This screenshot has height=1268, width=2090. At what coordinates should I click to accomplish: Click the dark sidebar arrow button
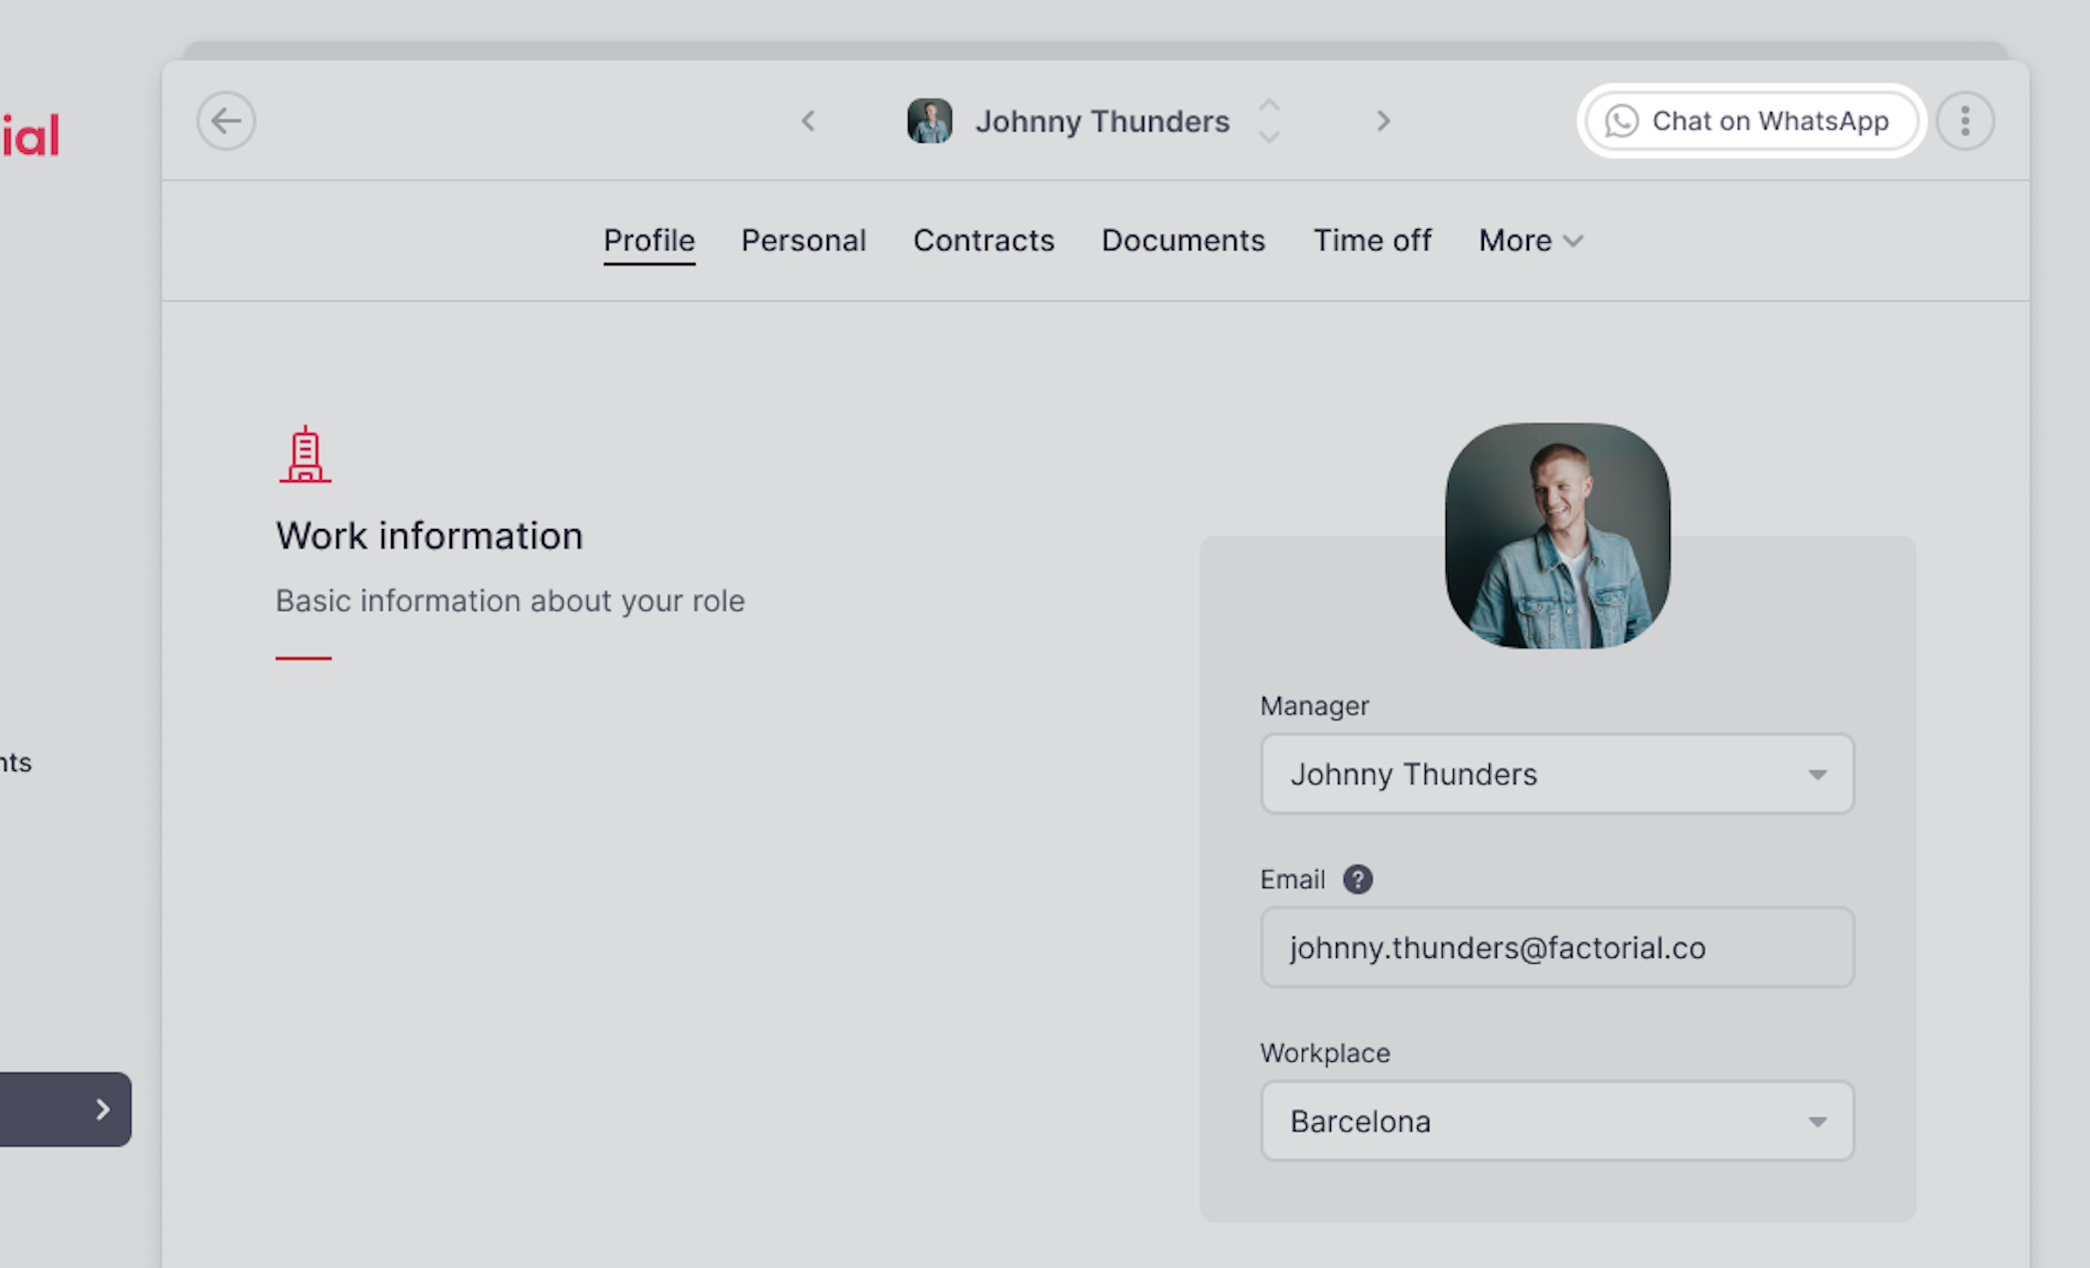65,1109
